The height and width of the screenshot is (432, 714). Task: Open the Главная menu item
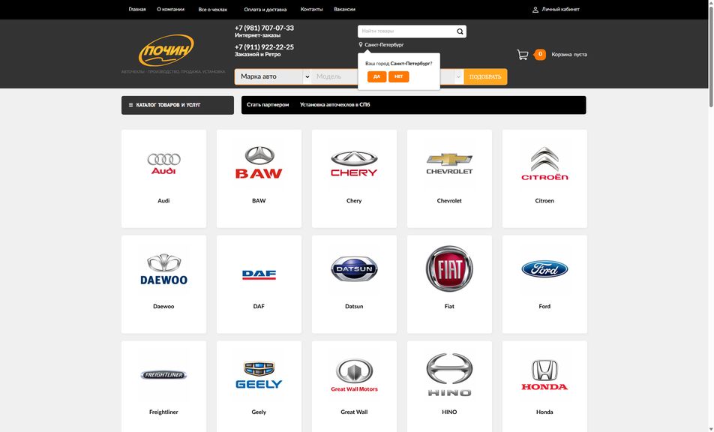pos(137,10)
